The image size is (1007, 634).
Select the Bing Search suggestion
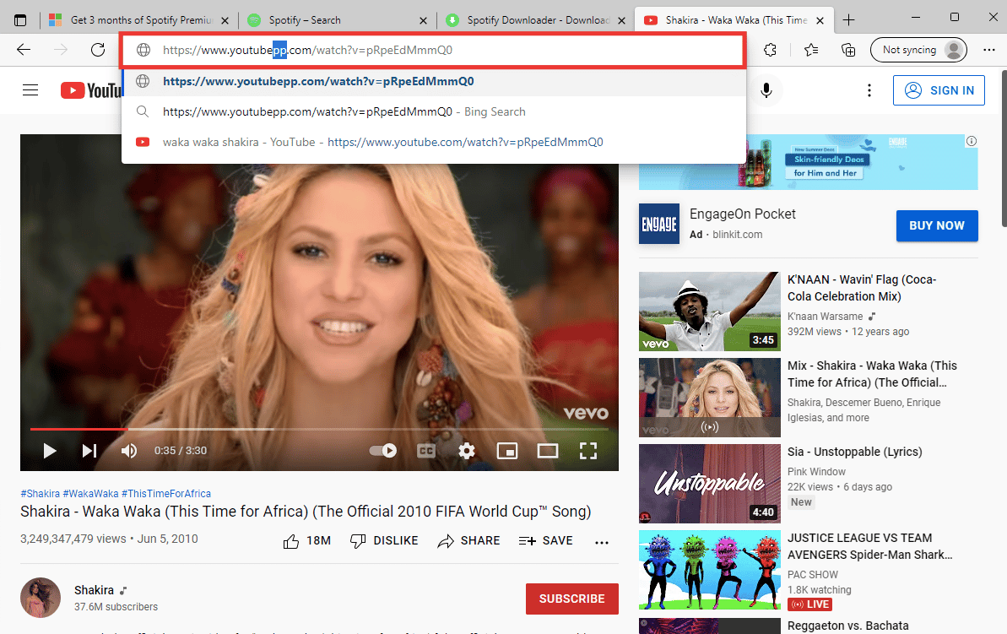coord(434,111)
